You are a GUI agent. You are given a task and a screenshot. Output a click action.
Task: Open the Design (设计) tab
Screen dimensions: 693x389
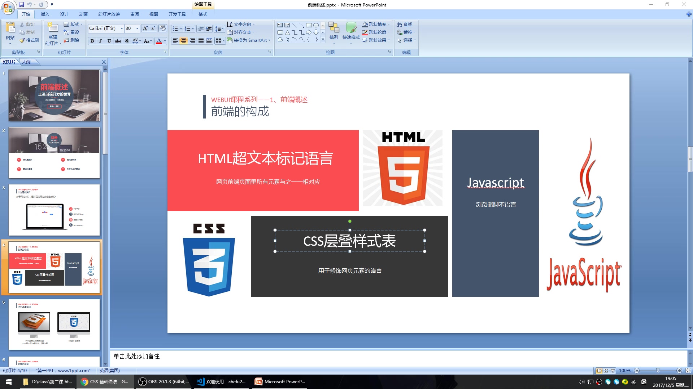[x=64, y=14]
